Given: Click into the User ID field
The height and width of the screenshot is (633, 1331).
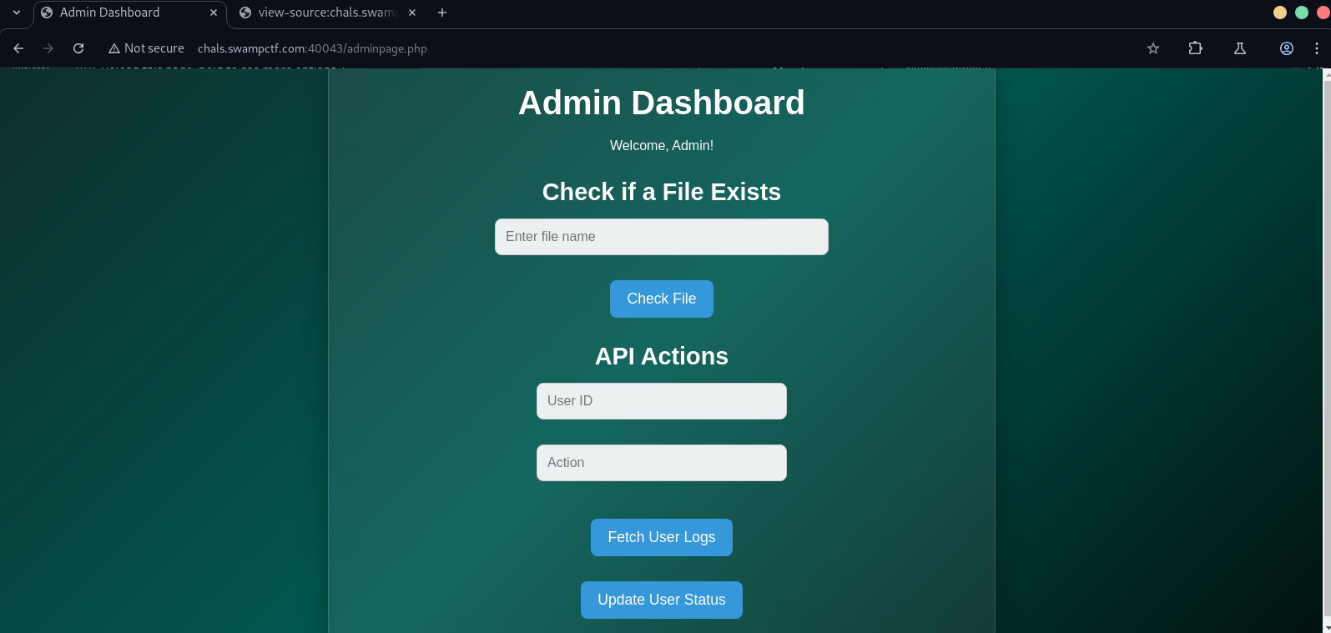Looking at the screenshot, I should [x=661, y=401].
